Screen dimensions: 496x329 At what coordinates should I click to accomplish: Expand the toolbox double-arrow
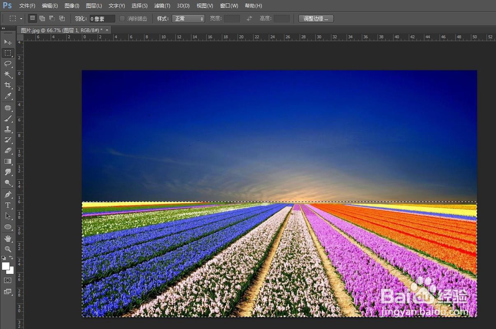pyautogui.click(x=4, y=28)
